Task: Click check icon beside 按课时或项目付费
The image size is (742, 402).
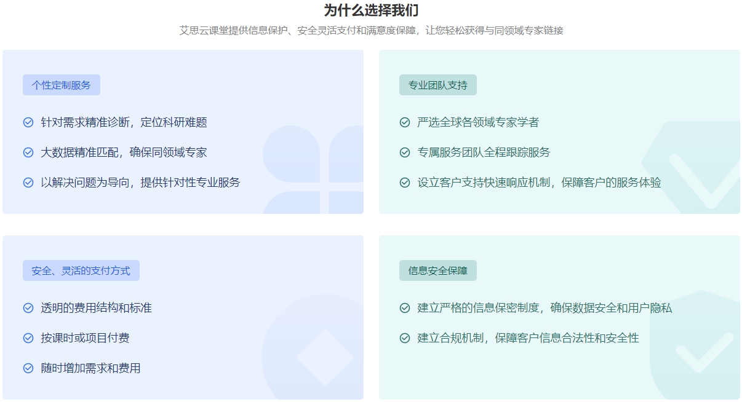Action: pyautogui.click(x=28, y=338)
